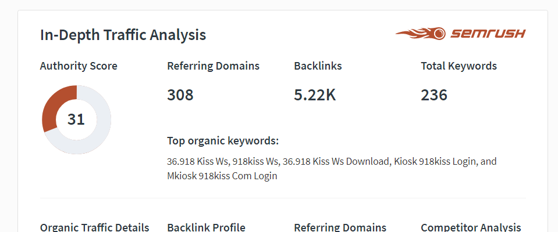Click the SEMRUSH wordmark text

click(488, 34)
